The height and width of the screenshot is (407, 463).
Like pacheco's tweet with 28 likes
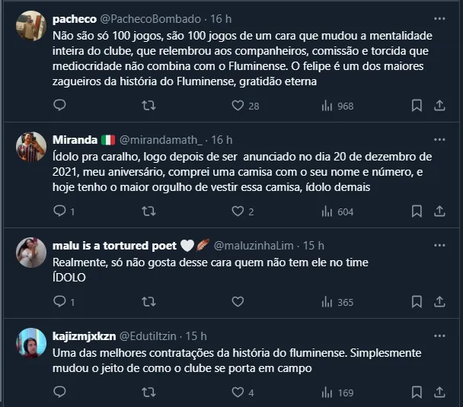coord(238,106)
